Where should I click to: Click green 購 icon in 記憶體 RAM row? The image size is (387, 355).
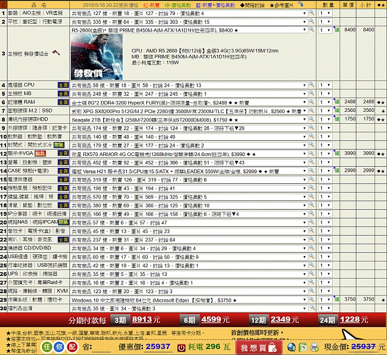pos(336,102)
